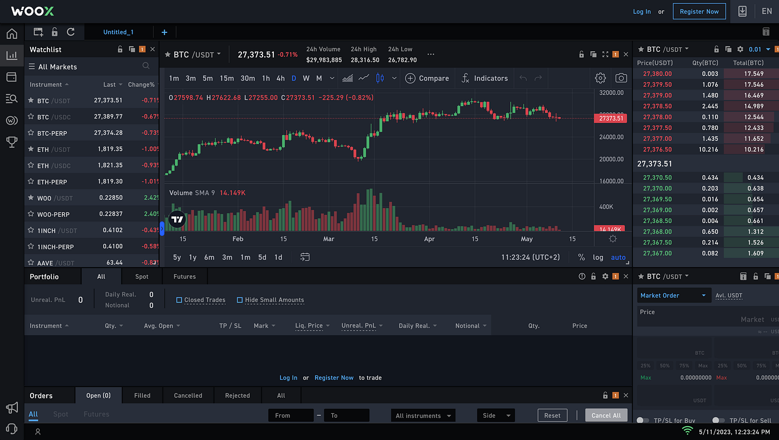Open the Indicators menu

point(484,78)
